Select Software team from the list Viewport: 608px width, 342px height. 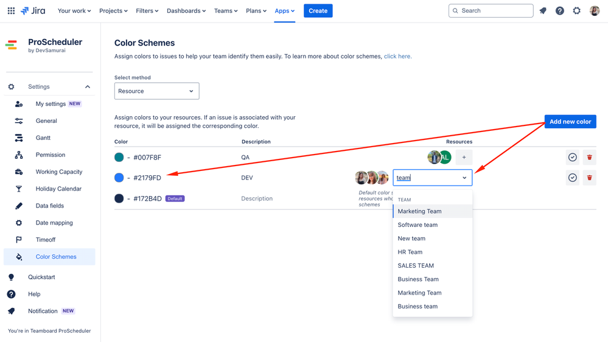pyautogui.click(x=432, y=225)
